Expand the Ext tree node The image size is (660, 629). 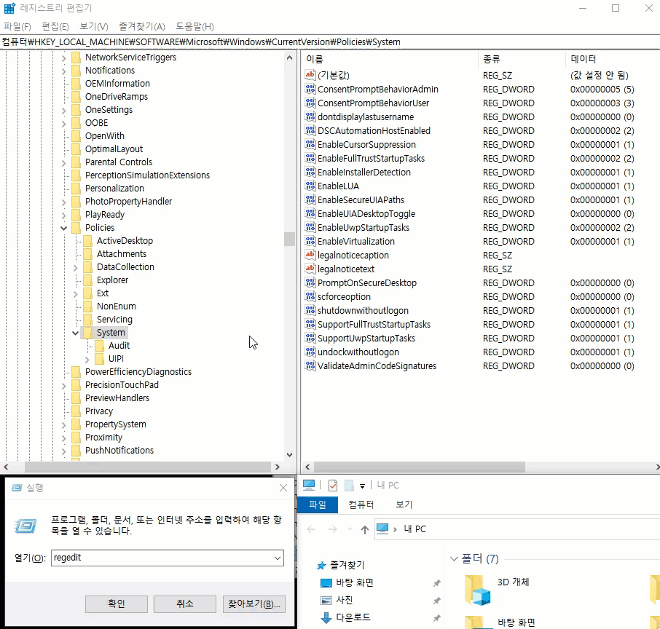[x=75, y=293]
